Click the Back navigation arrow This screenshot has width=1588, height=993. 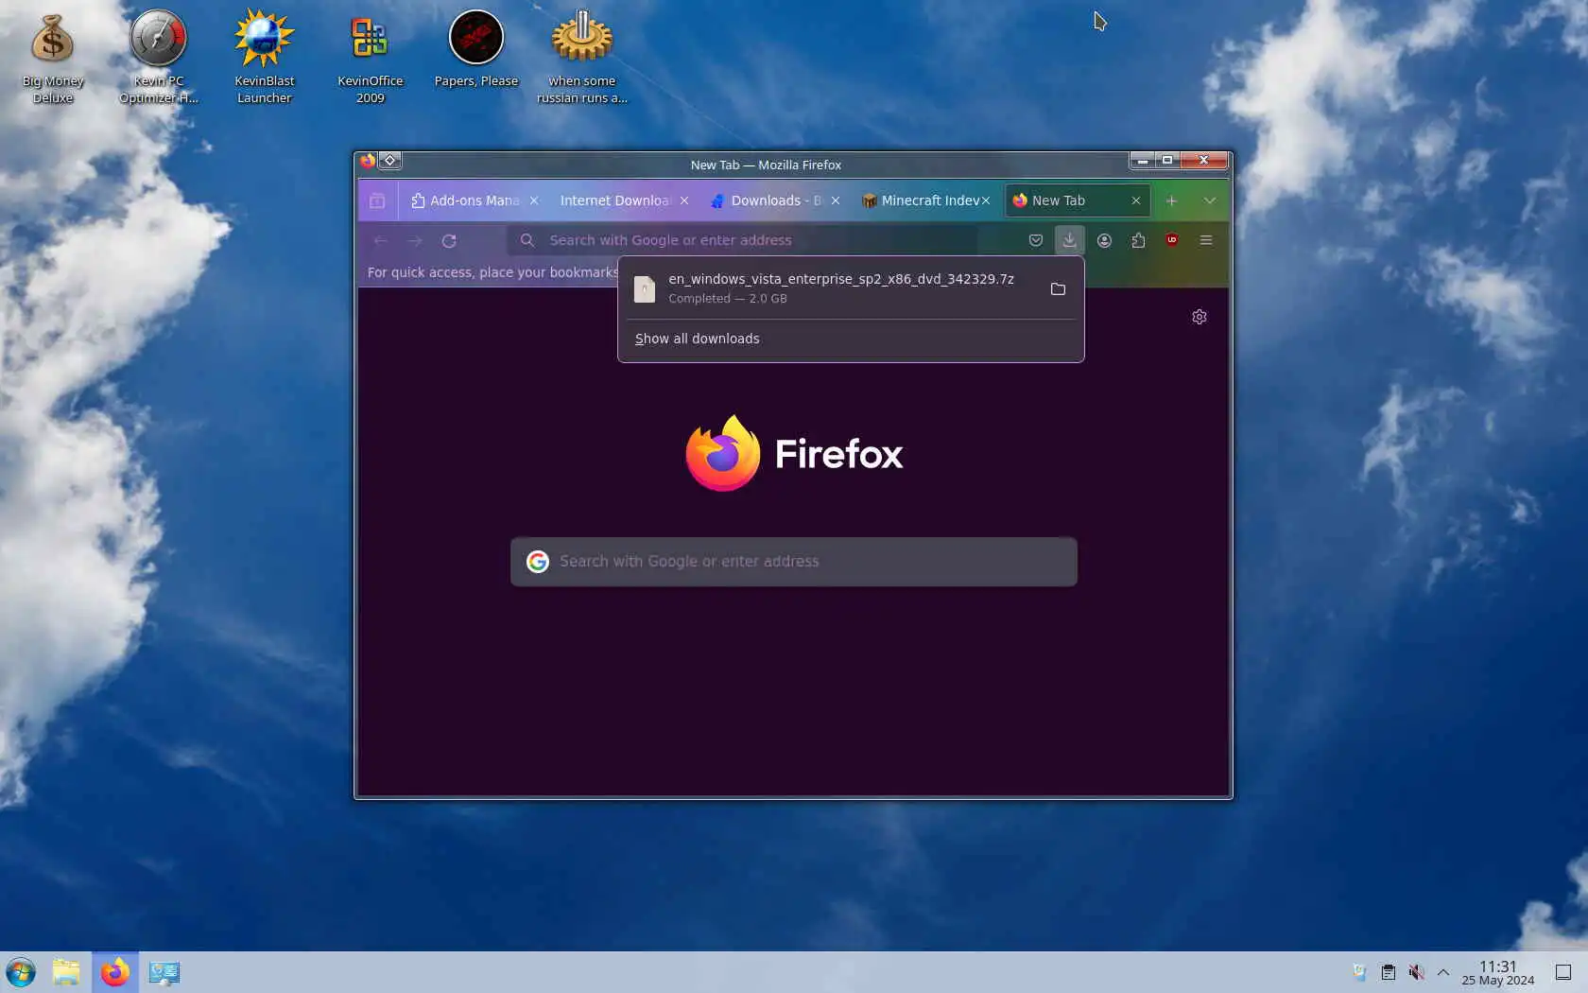pyautogui.click(x=381, y=240)
